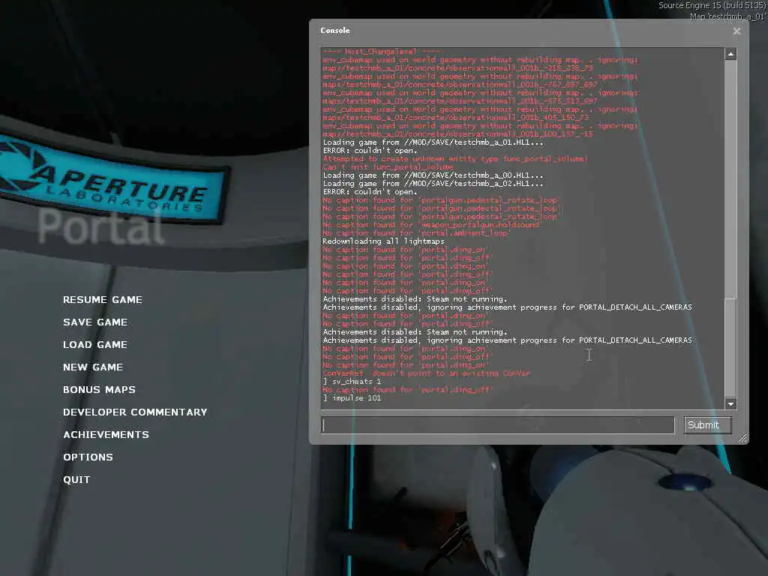Click the 'ConVarRef doesn't point' error line
The width and height of the screenshot is (768, 576).
(426, 373)
